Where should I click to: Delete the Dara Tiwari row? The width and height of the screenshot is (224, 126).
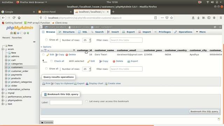71,55
